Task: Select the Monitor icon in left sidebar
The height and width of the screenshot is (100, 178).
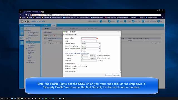Action: [22, 33]
